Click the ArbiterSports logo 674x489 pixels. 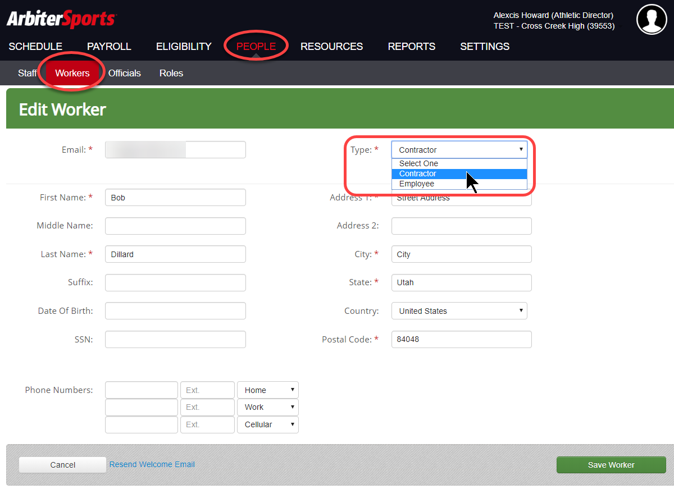[61, 18]
